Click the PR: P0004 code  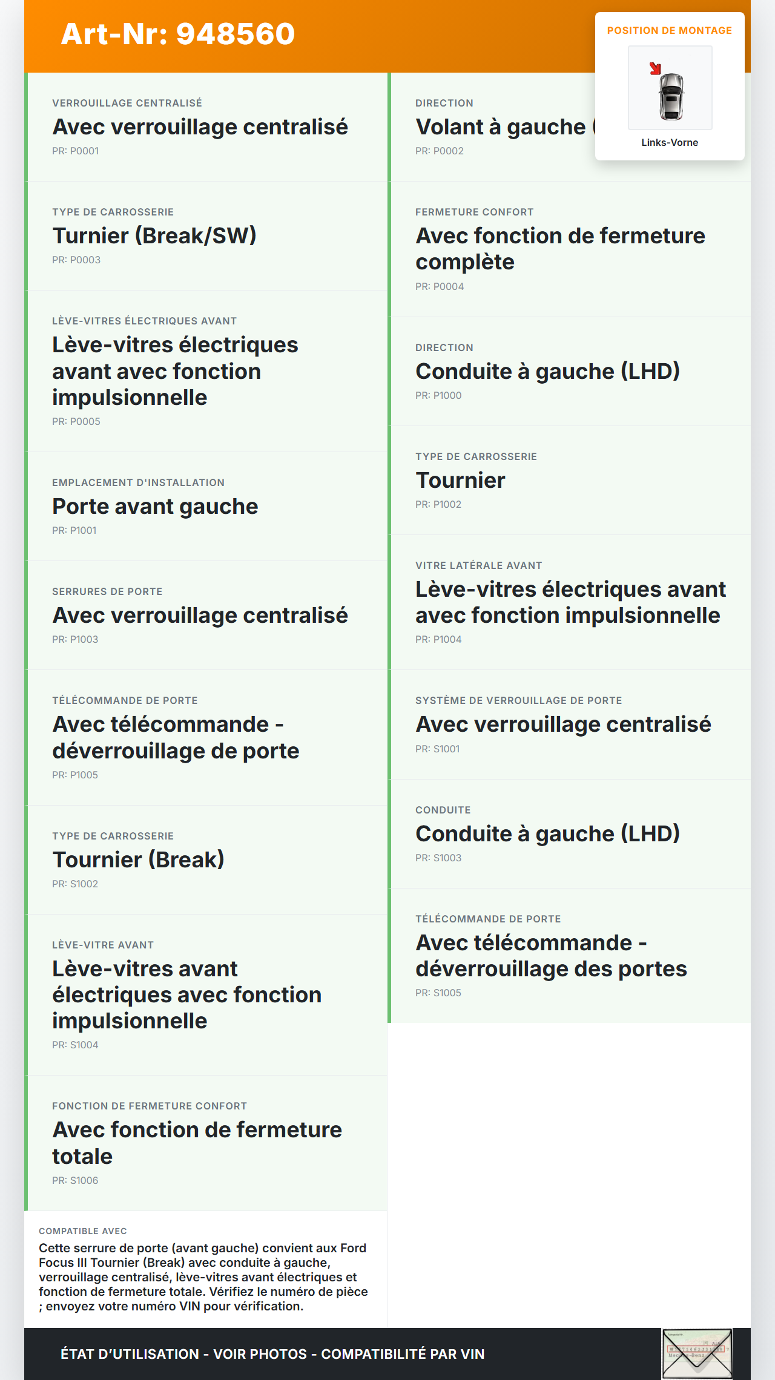440,287
